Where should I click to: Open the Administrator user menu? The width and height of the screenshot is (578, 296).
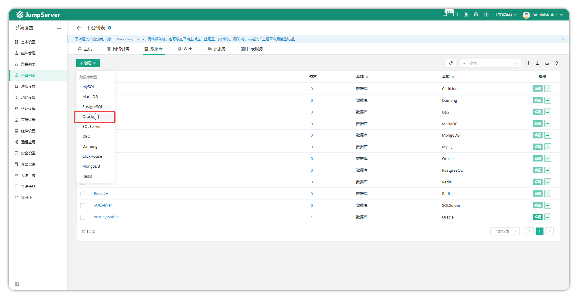click(x=543, y=15)
